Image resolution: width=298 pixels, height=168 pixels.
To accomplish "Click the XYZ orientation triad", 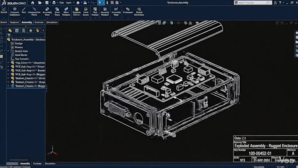I will click(53, 150).
